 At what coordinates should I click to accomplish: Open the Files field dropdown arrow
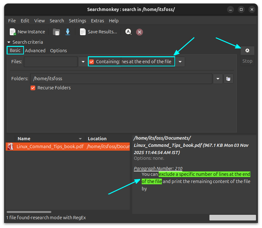click(x=83, y=61)
